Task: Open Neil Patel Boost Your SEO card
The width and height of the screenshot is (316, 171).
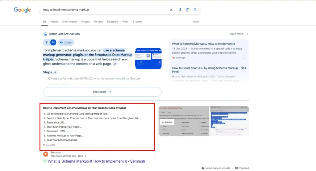Action: click(209, 74)
